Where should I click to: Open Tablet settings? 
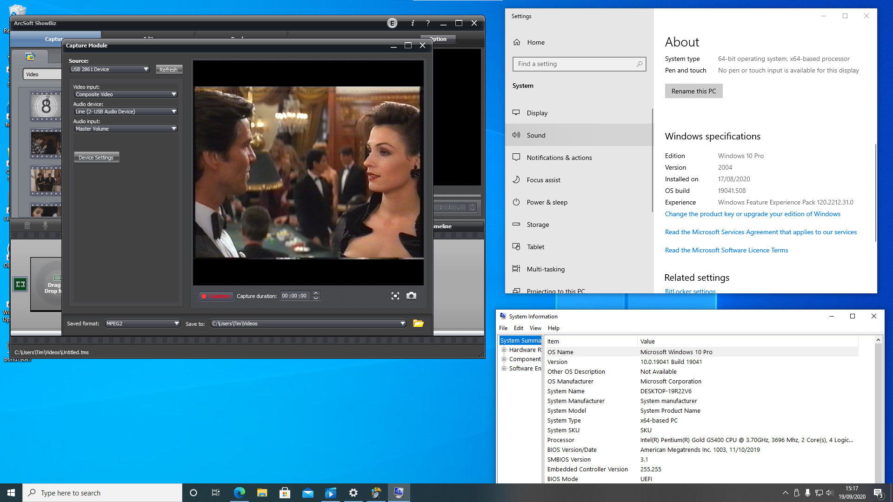click(579, 247)
